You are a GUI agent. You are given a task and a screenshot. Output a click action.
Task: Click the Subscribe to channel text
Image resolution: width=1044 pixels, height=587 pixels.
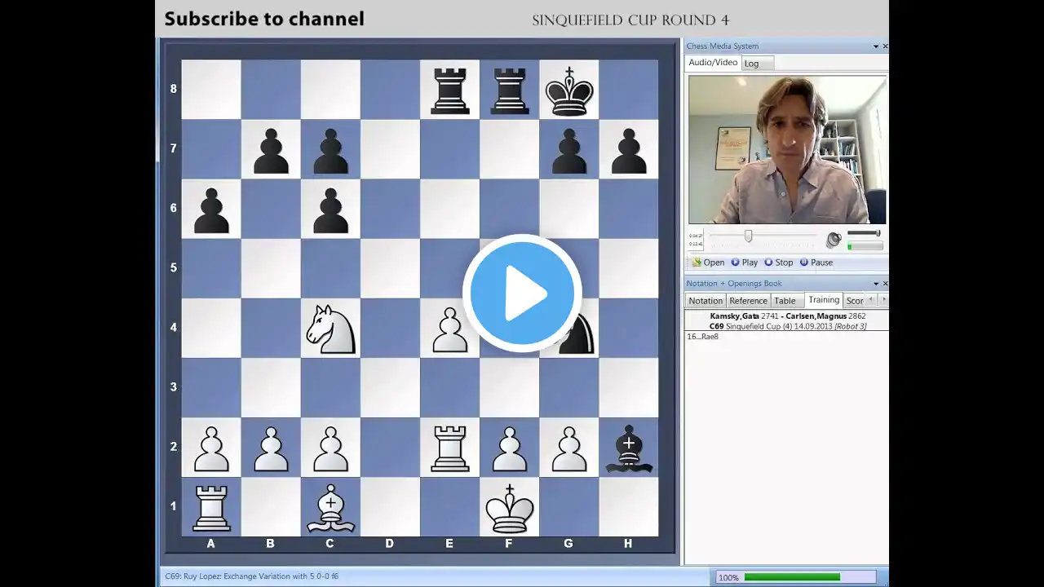coord(264,19)
